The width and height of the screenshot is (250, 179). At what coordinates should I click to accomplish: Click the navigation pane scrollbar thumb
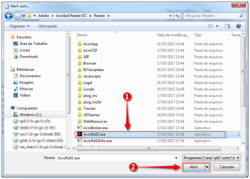pyautogui.click(x=68, y=75)
